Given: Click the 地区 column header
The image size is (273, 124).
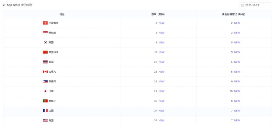Looking at the screenshot, I should tap(62, 14).
